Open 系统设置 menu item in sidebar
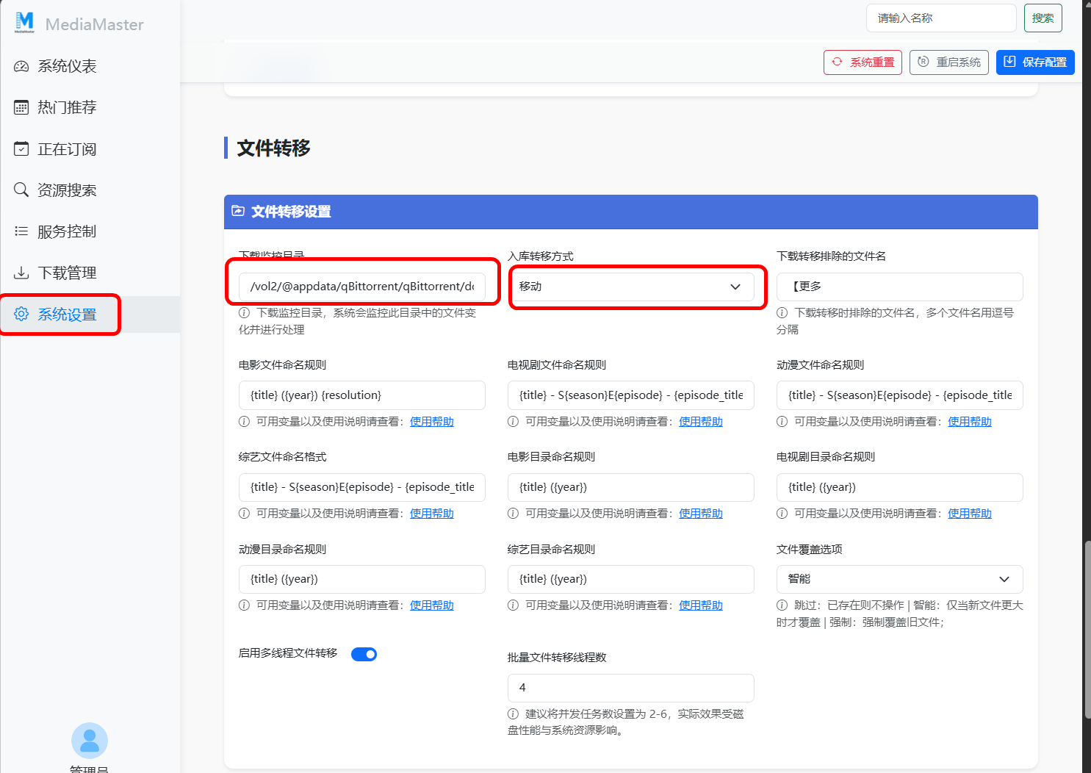 tap(67, 314)
